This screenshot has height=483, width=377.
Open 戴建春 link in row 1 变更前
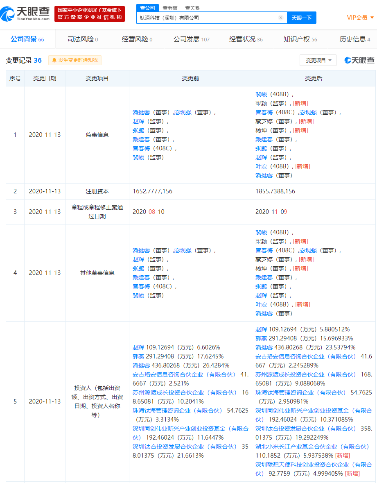(x=141, y=140)
